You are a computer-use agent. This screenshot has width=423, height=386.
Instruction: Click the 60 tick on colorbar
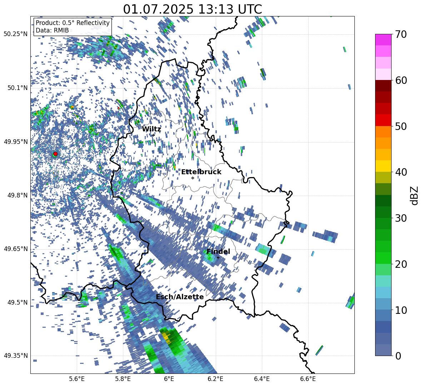click(401, 80)
